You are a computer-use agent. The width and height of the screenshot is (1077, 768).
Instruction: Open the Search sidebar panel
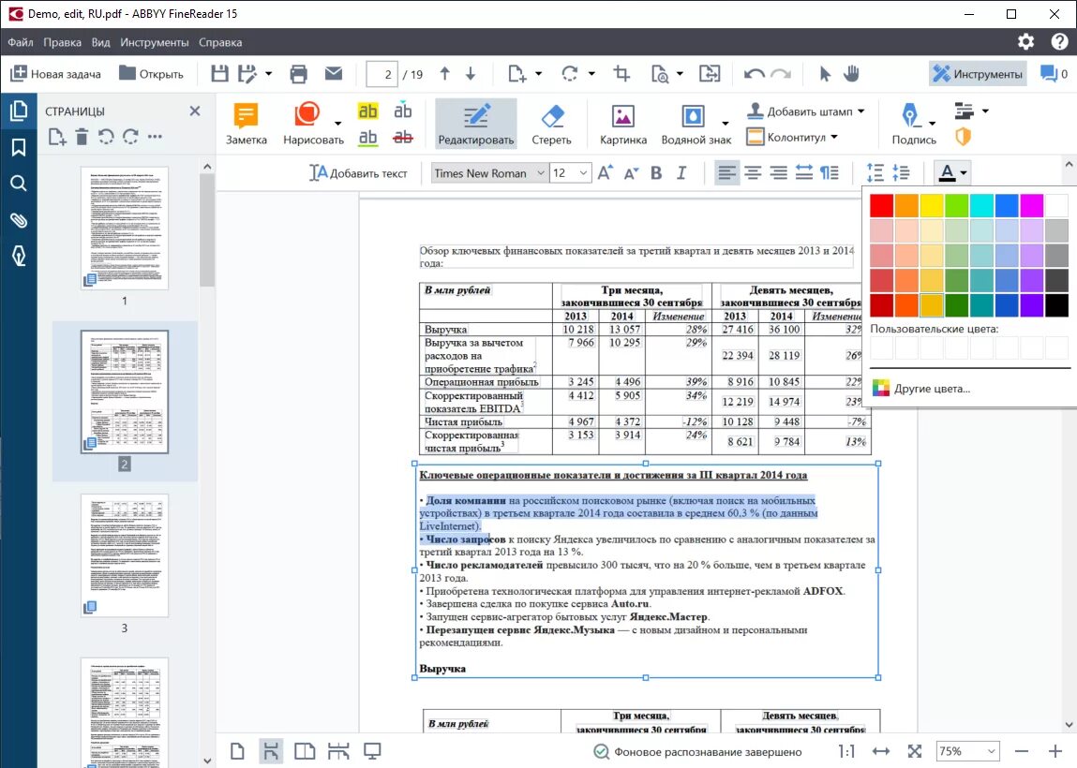[19, 184]
